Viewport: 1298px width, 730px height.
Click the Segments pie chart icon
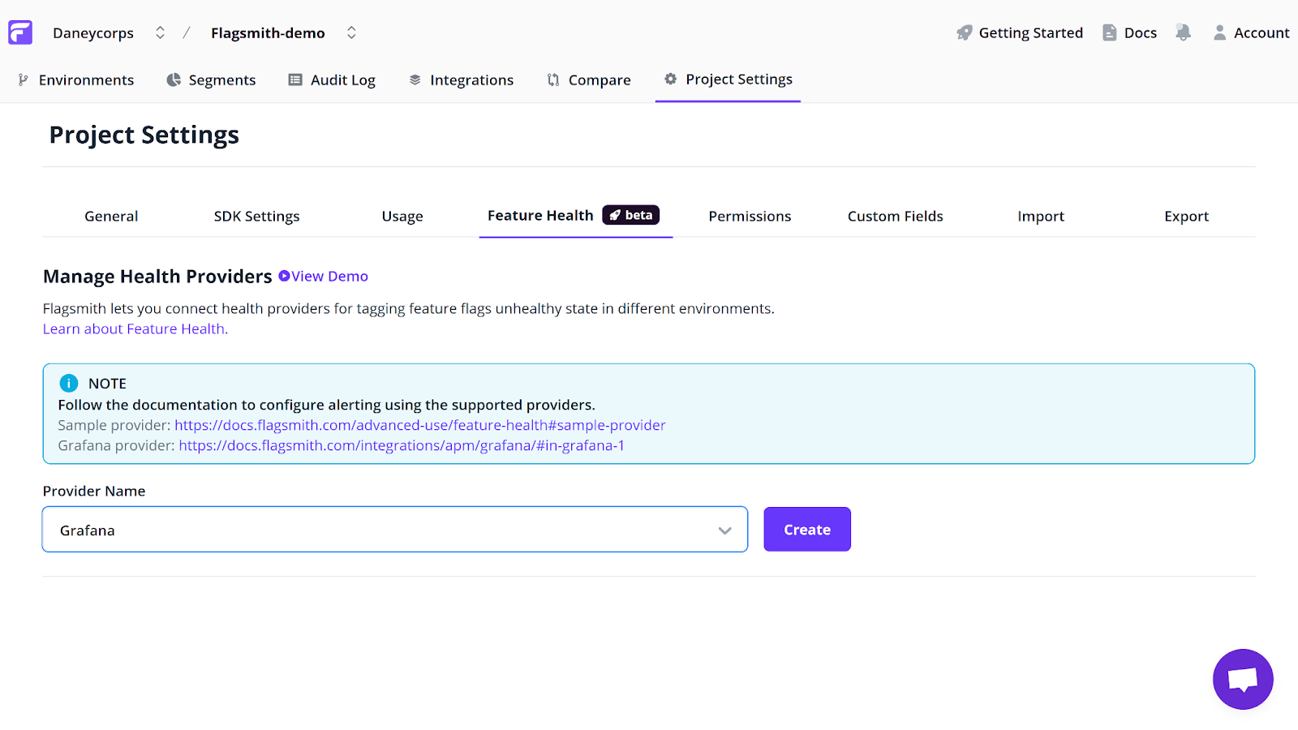[174, 79]
